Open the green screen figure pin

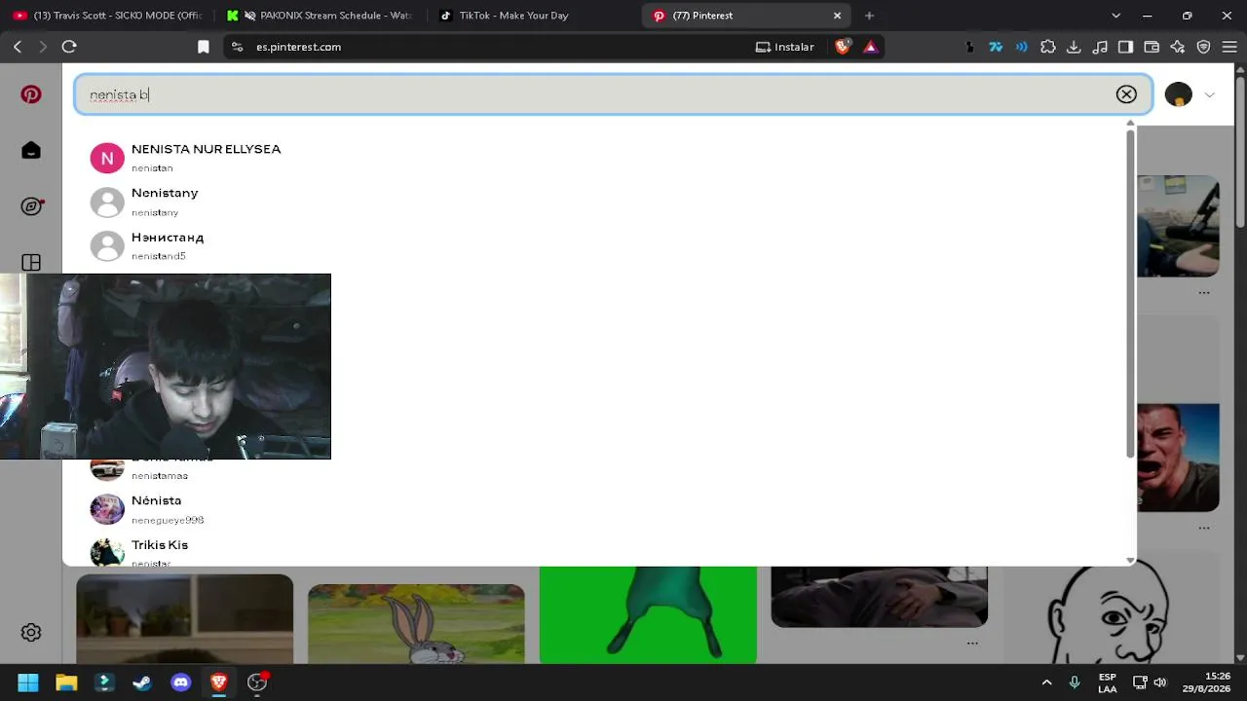click(x=648, y=615)
